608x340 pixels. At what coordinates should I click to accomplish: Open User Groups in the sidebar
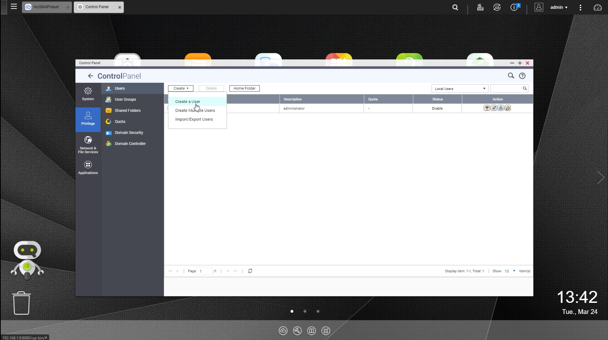[132, 100]
